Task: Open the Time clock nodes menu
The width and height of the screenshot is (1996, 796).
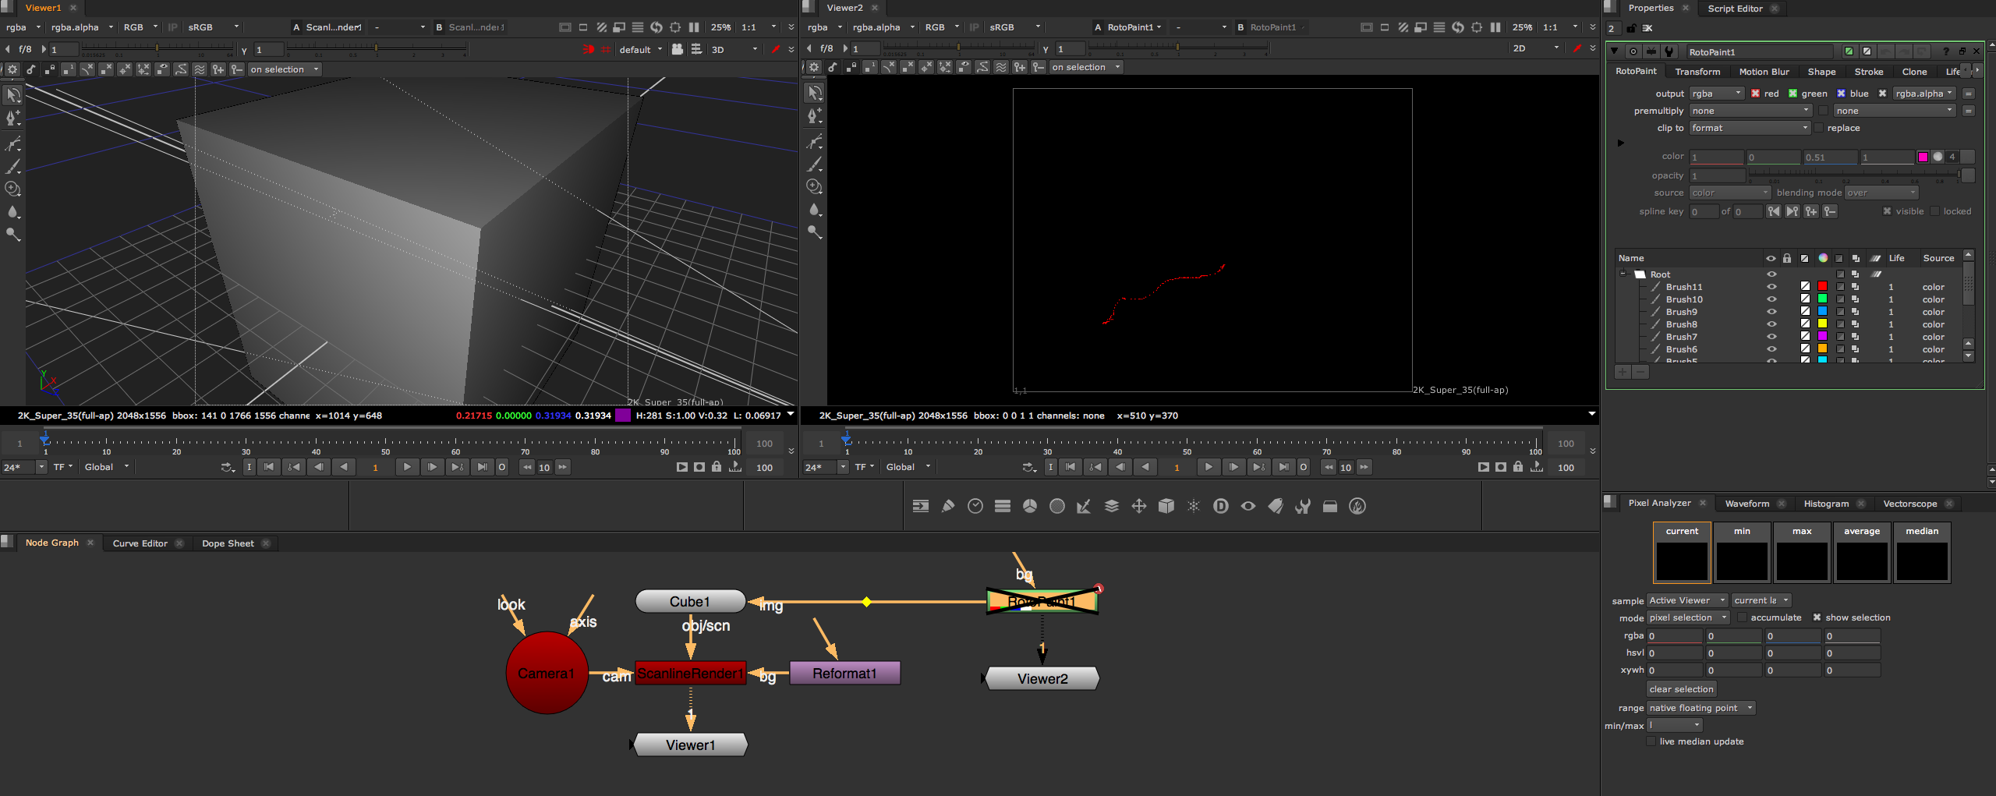Action: 975,506
